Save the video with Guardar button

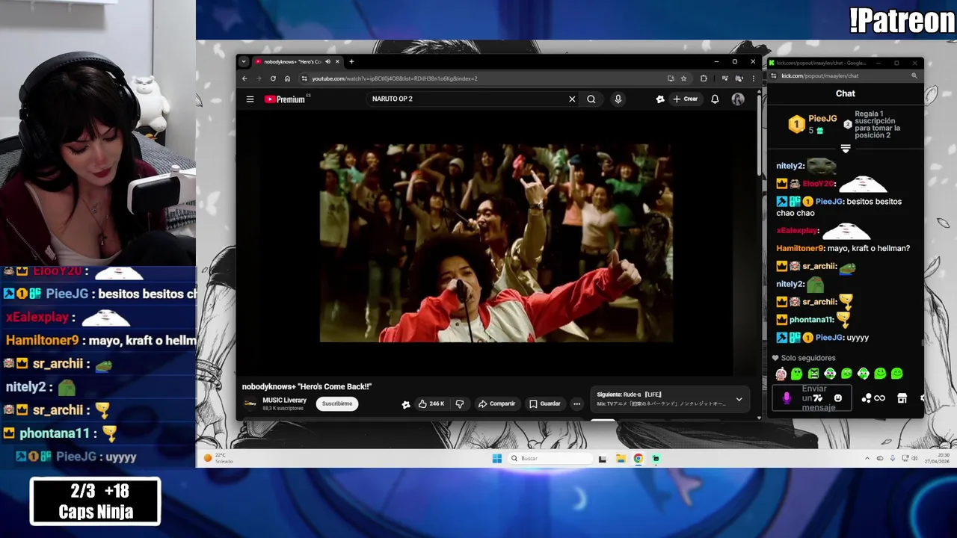pyautogui.click(x=544, y=403)
